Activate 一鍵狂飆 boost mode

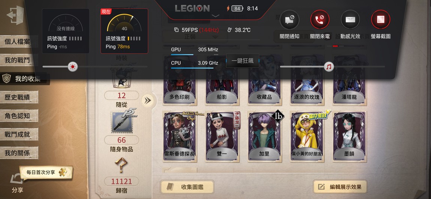click(242, 61)
